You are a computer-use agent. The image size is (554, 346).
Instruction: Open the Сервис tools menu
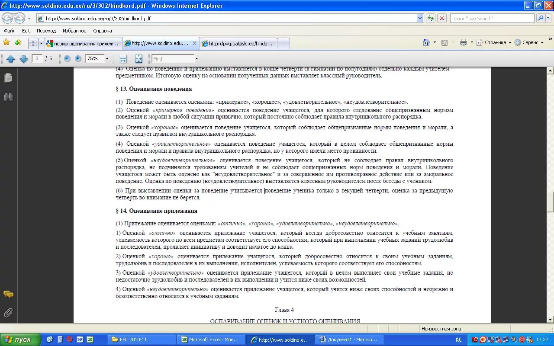[528, 42]
